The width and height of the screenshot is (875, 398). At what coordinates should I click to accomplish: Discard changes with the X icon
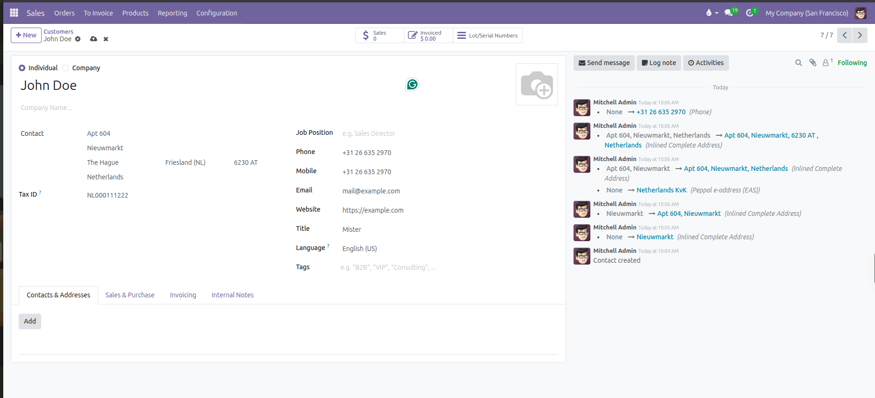click(106, 39)
